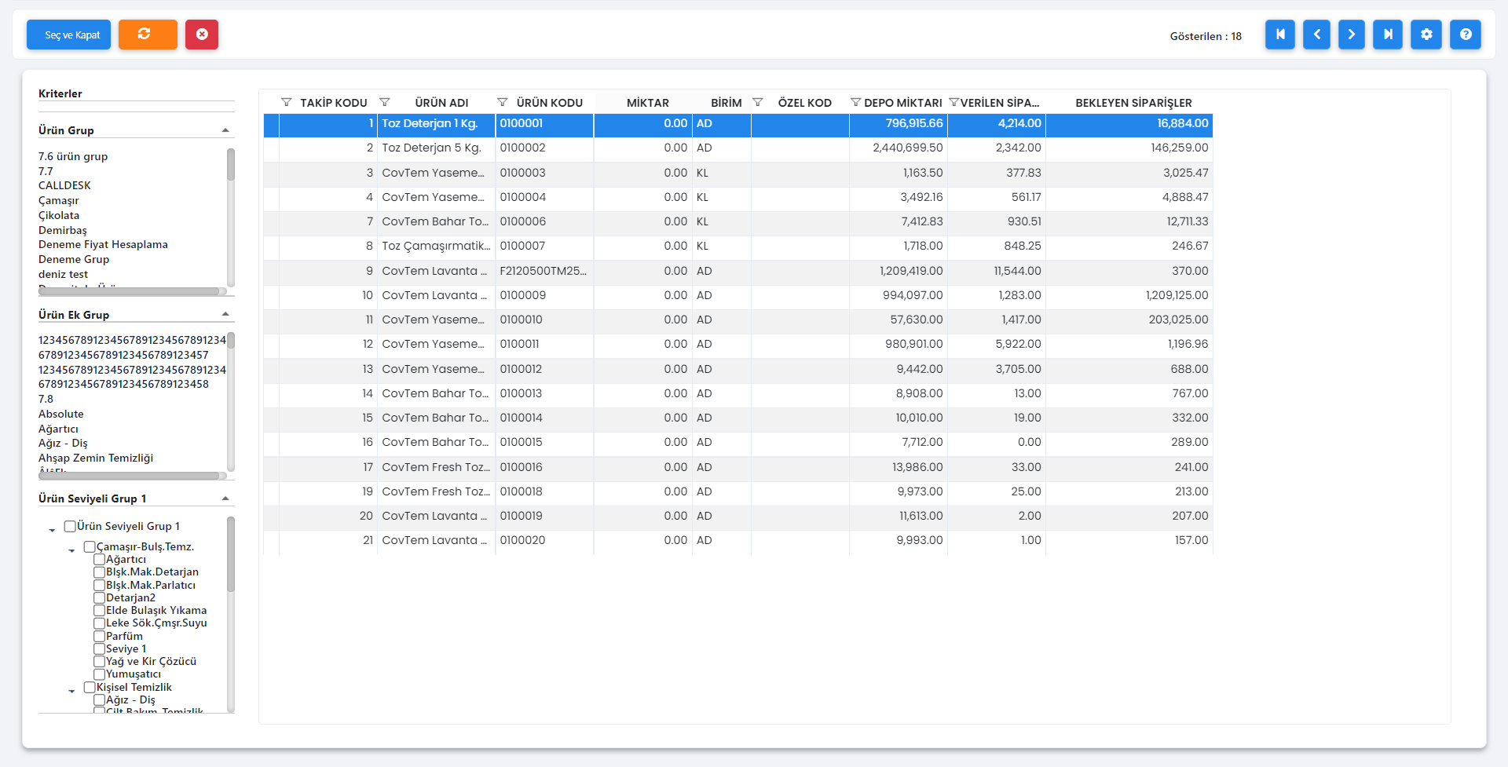Image resolution: width=1508 pixels, height=767 pixels.
Task: Click the Ürün Grup horizontal scrollbar
Action: point(130,291)
